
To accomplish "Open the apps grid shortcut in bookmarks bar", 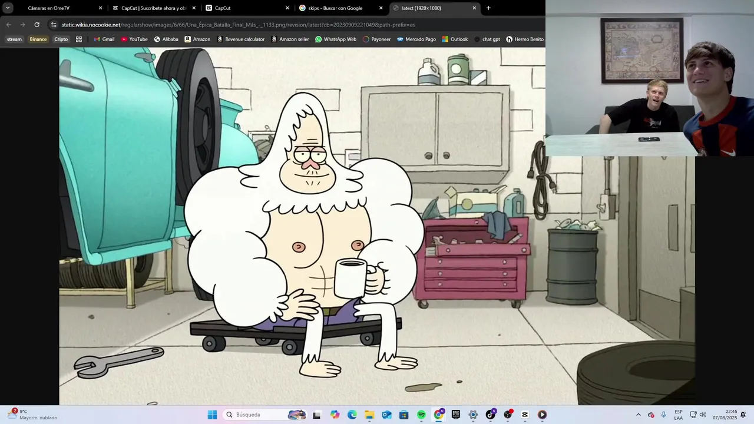I will click(x=79, y=39).
